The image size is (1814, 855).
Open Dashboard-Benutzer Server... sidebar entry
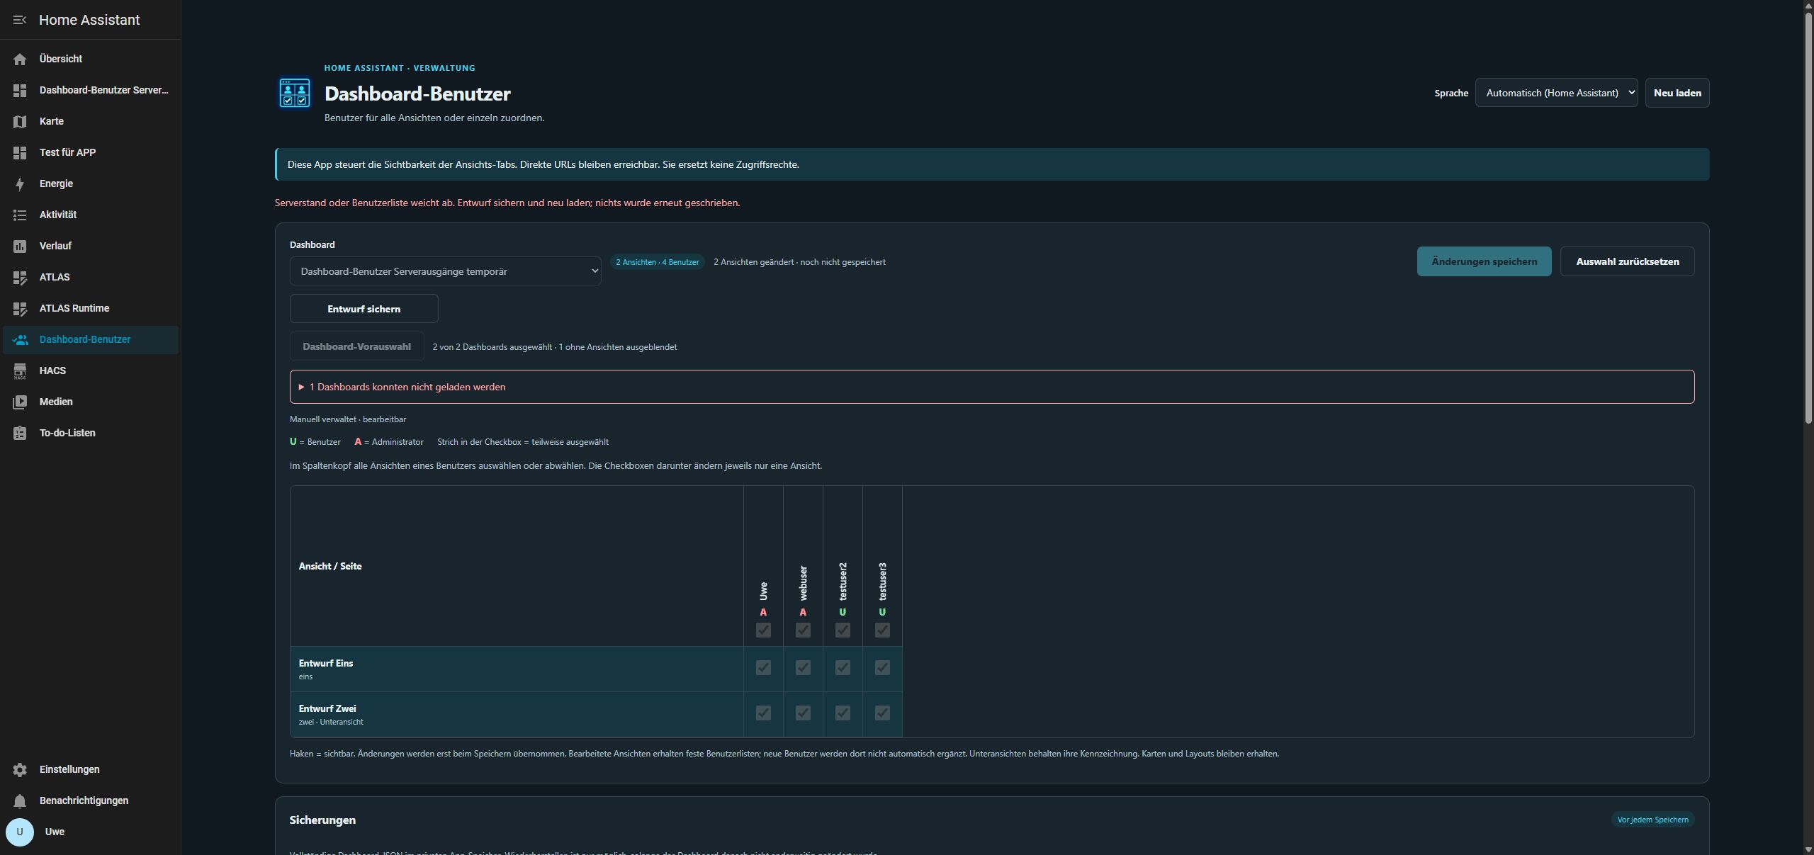click(x=90, y=90)
